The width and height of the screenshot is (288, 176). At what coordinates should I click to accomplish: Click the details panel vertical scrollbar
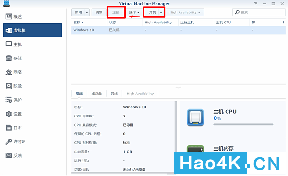(176, 127)
